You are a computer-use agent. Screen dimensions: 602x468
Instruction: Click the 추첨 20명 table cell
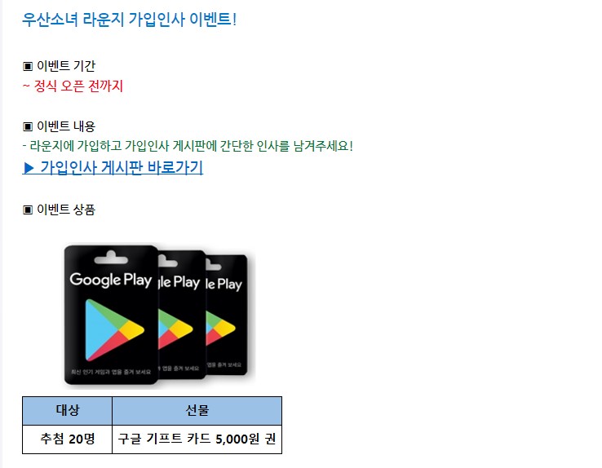pyautogui.click(x=67, y=439)
